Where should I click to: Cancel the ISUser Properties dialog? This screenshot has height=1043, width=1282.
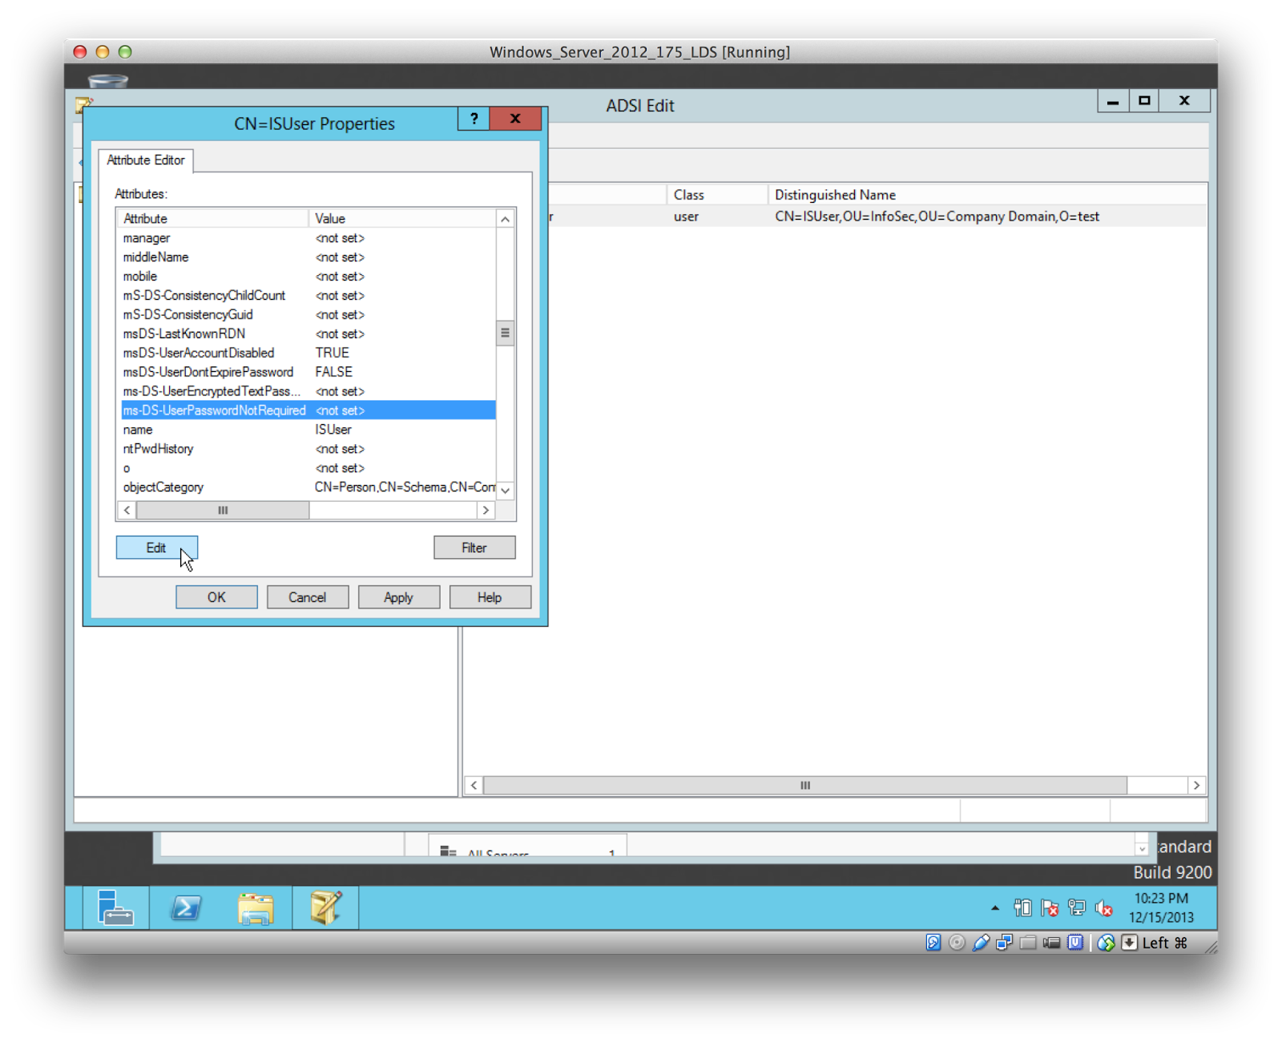coord(308,597)
